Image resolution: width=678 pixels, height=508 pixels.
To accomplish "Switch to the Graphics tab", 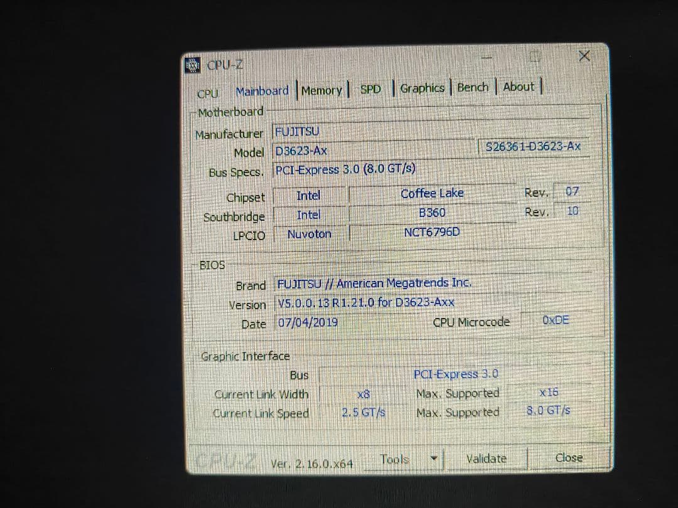I will [x=422, y=88].
